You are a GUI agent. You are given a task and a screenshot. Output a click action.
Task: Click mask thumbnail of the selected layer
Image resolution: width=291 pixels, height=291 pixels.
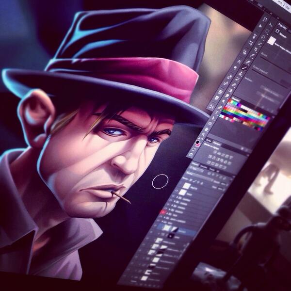point(175,229)
